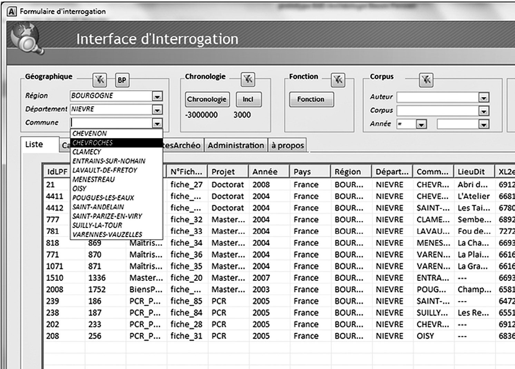Click the Région column header
The width and height of the screenshot is (515, 369).
coord(351,172)
